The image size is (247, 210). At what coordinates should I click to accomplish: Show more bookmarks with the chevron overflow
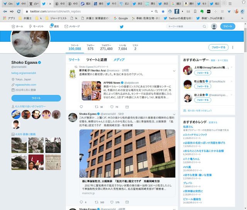242,18
